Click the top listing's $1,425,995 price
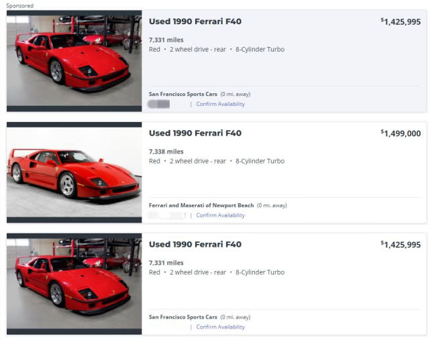Viewport: 430px width, 340px height. click(400, 22)
